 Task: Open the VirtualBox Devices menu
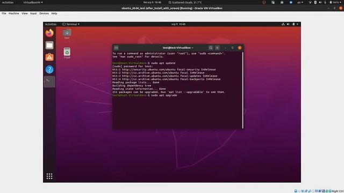point(44,13)
